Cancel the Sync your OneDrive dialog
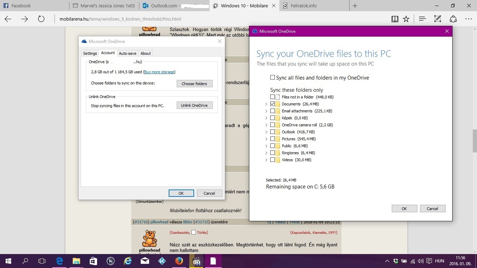The image size is (477, 268). pyautogui.click(x=433, y=209)
